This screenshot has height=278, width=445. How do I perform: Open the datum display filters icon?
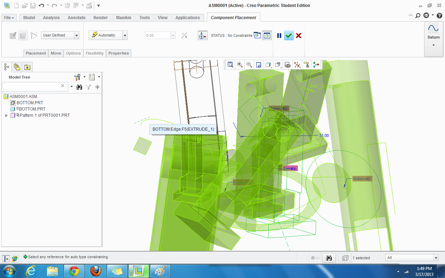click(x=297, y=65)
